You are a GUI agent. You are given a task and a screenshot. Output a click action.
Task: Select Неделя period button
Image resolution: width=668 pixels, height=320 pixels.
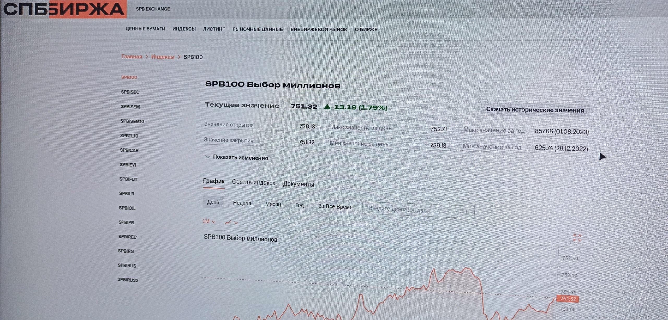tap(242, 203)
